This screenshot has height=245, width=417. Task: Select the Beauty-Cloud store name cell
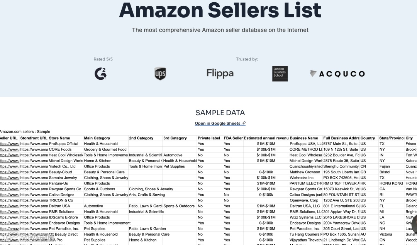tap(60, 172)
